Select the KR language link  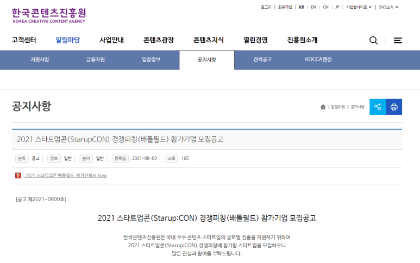(302, 7)
